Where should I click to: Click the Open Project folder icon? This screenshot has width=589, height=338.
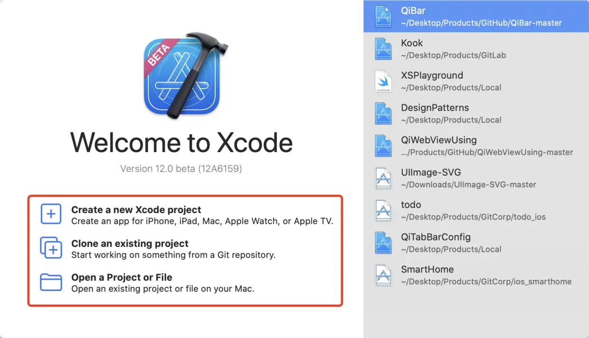tap(51, 282)
